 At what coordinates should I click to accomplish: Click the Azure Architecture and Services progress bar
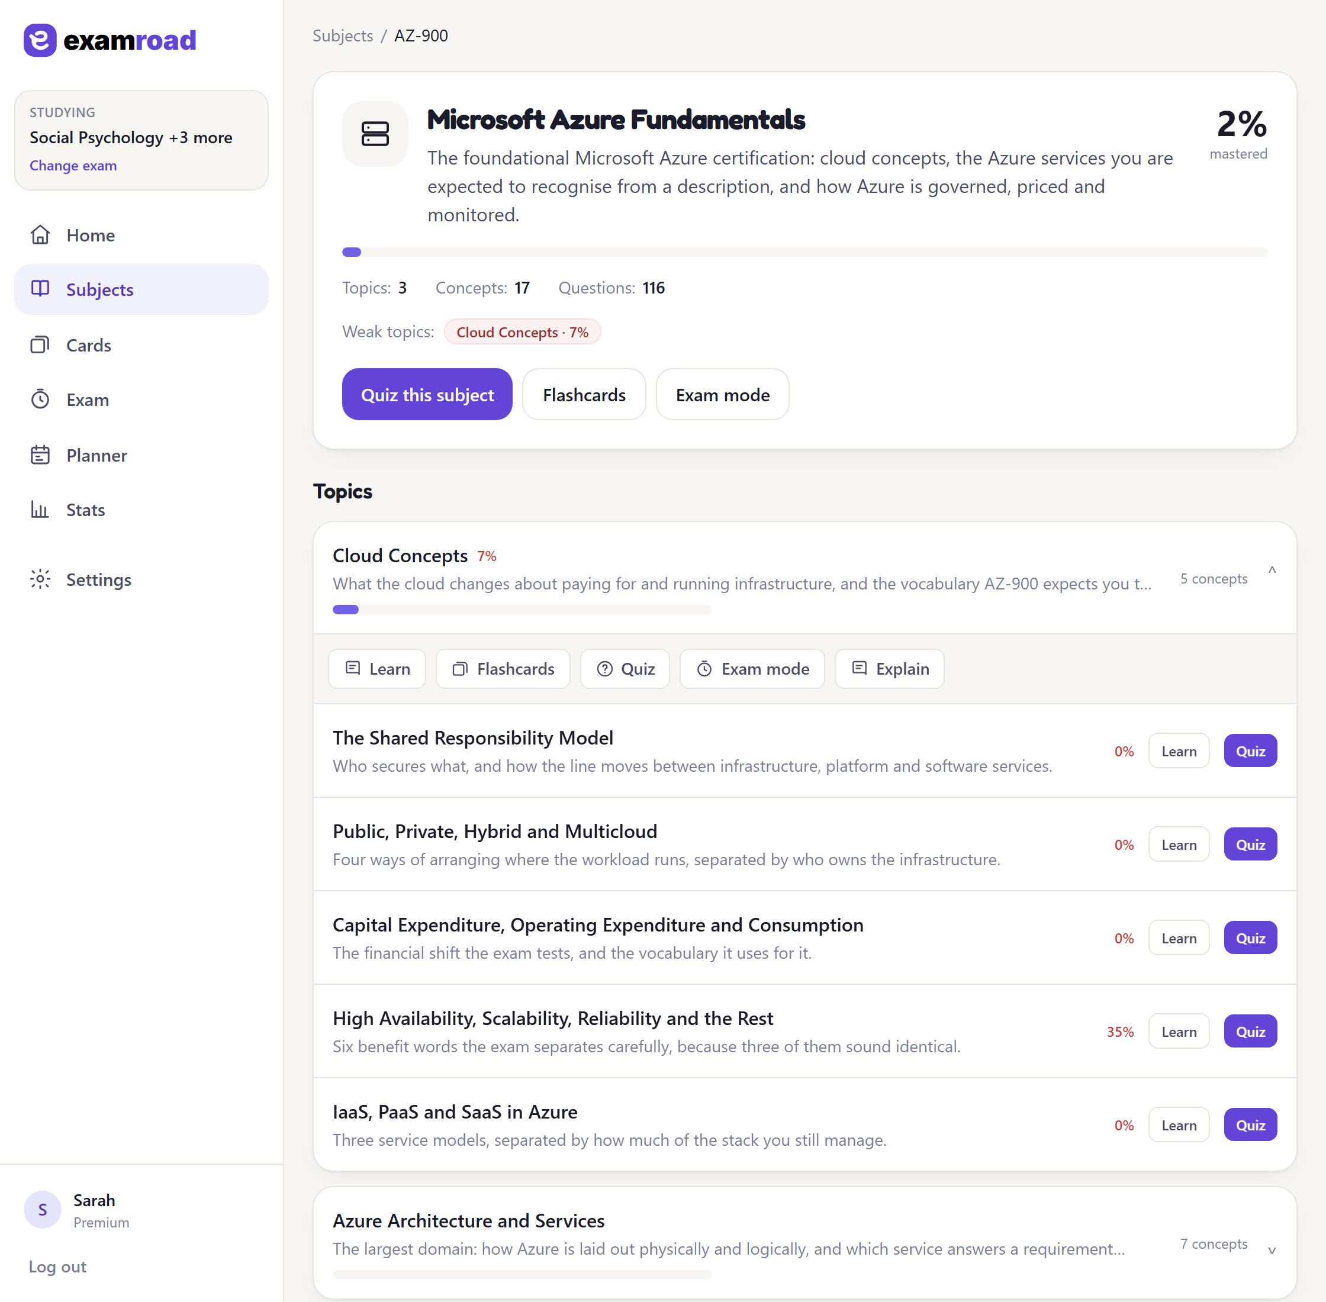point(522,1275)
